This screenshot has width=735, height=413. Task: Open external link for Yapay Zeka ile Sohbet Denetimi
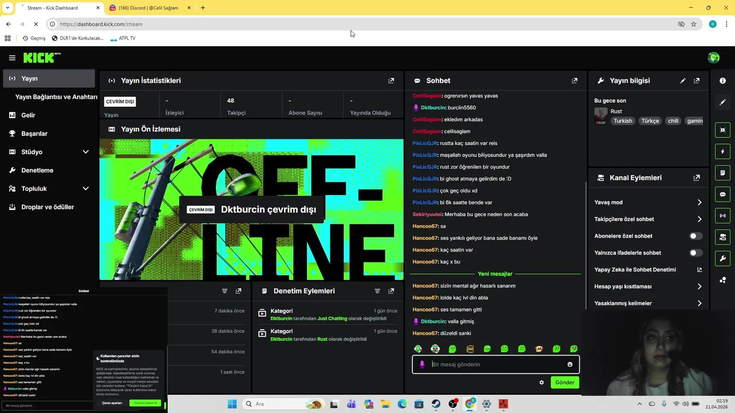699,270
